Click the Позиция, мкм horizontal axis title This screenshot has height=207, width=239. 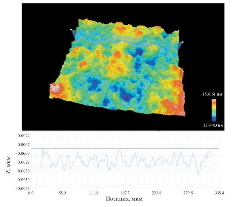pos(124,199)
